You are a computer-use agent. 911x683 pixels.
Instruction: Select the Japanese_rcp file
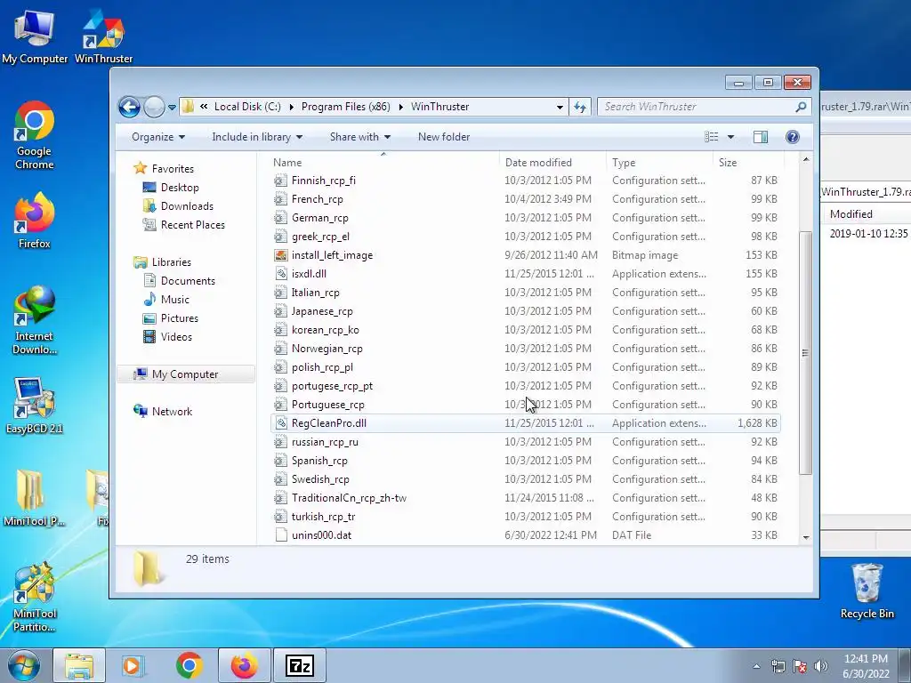pos(525,311)
